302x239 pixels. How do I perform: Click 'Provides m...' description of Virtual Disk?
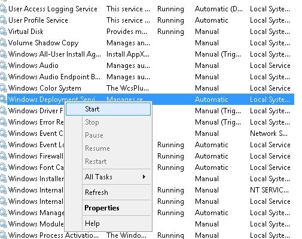pyautogui.click(x=127, y=32)
